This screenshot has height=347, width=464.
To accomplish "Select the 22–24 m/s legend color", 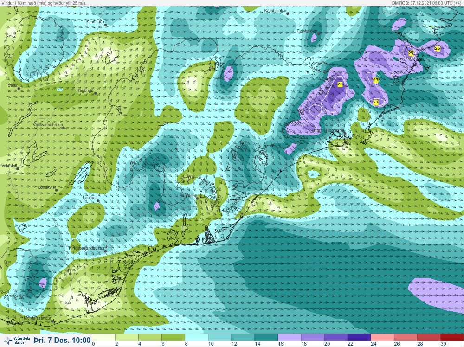I will click(x=359, y=338).
